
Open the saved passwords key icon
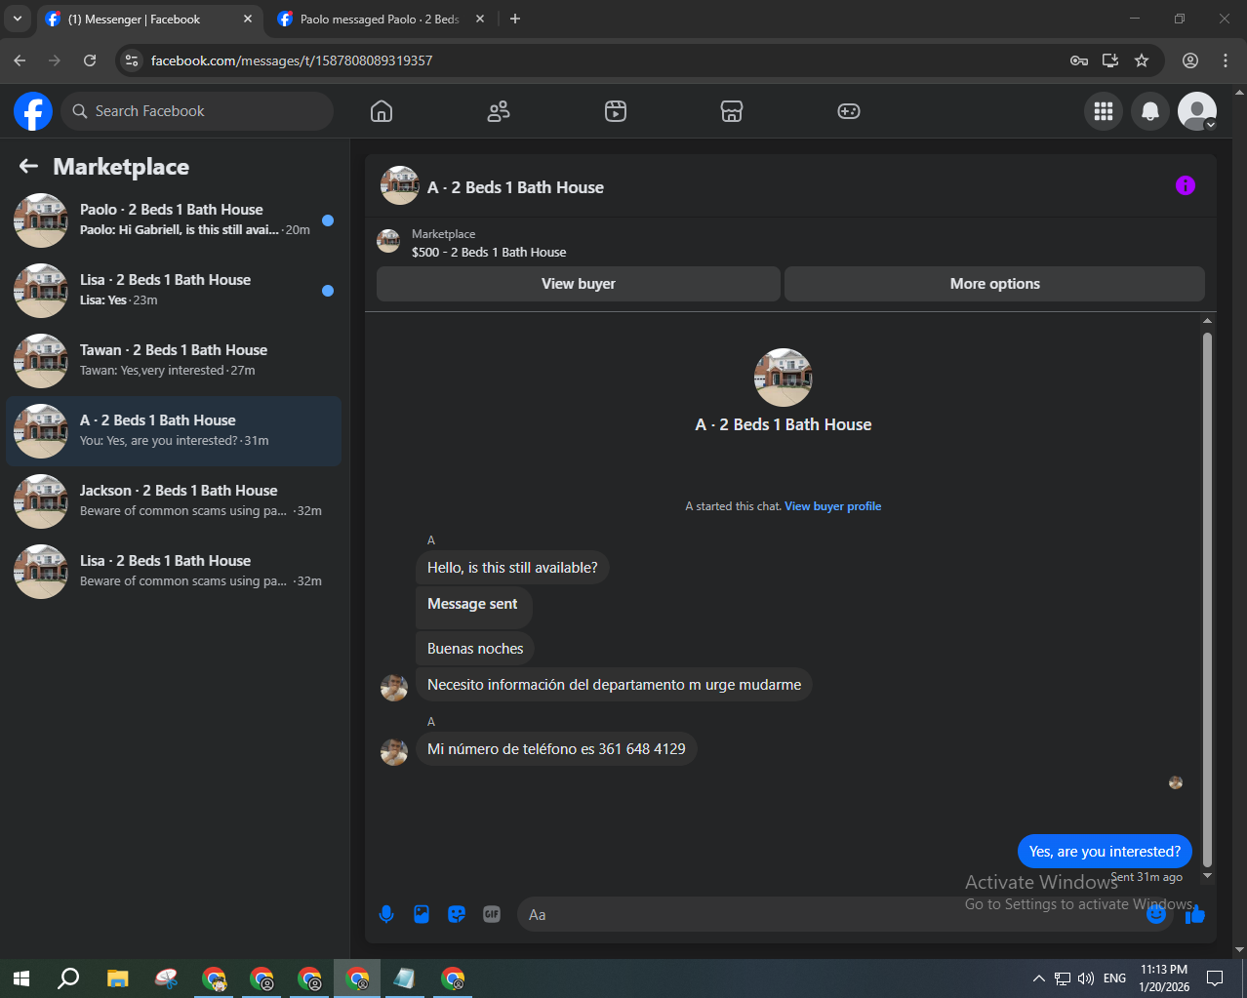click(x=1079, y=60)
